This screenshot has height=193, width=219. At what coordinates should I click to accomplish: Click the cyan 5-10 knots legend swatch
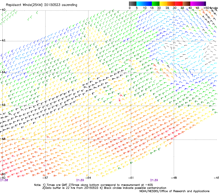140,4
